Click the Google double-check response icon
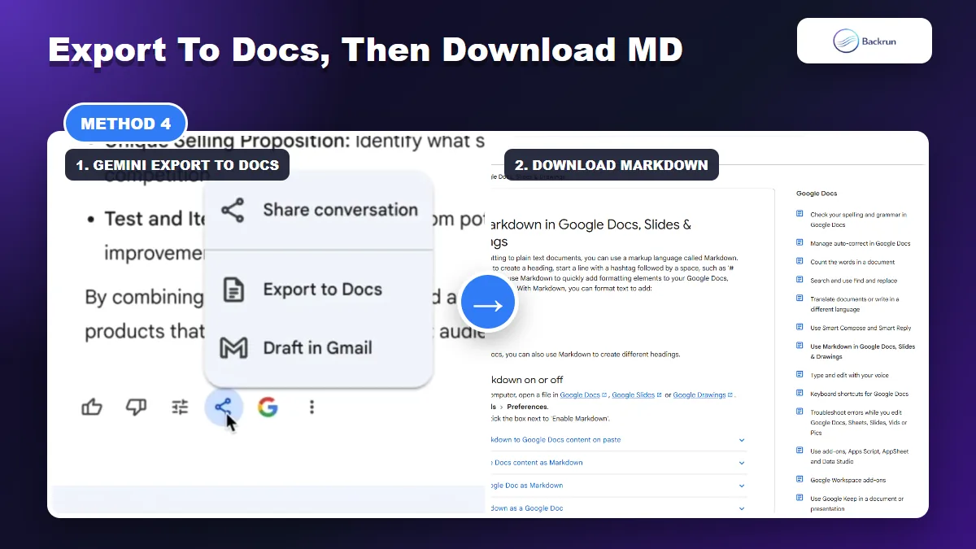The image size is (976, 549). [268, 407]
